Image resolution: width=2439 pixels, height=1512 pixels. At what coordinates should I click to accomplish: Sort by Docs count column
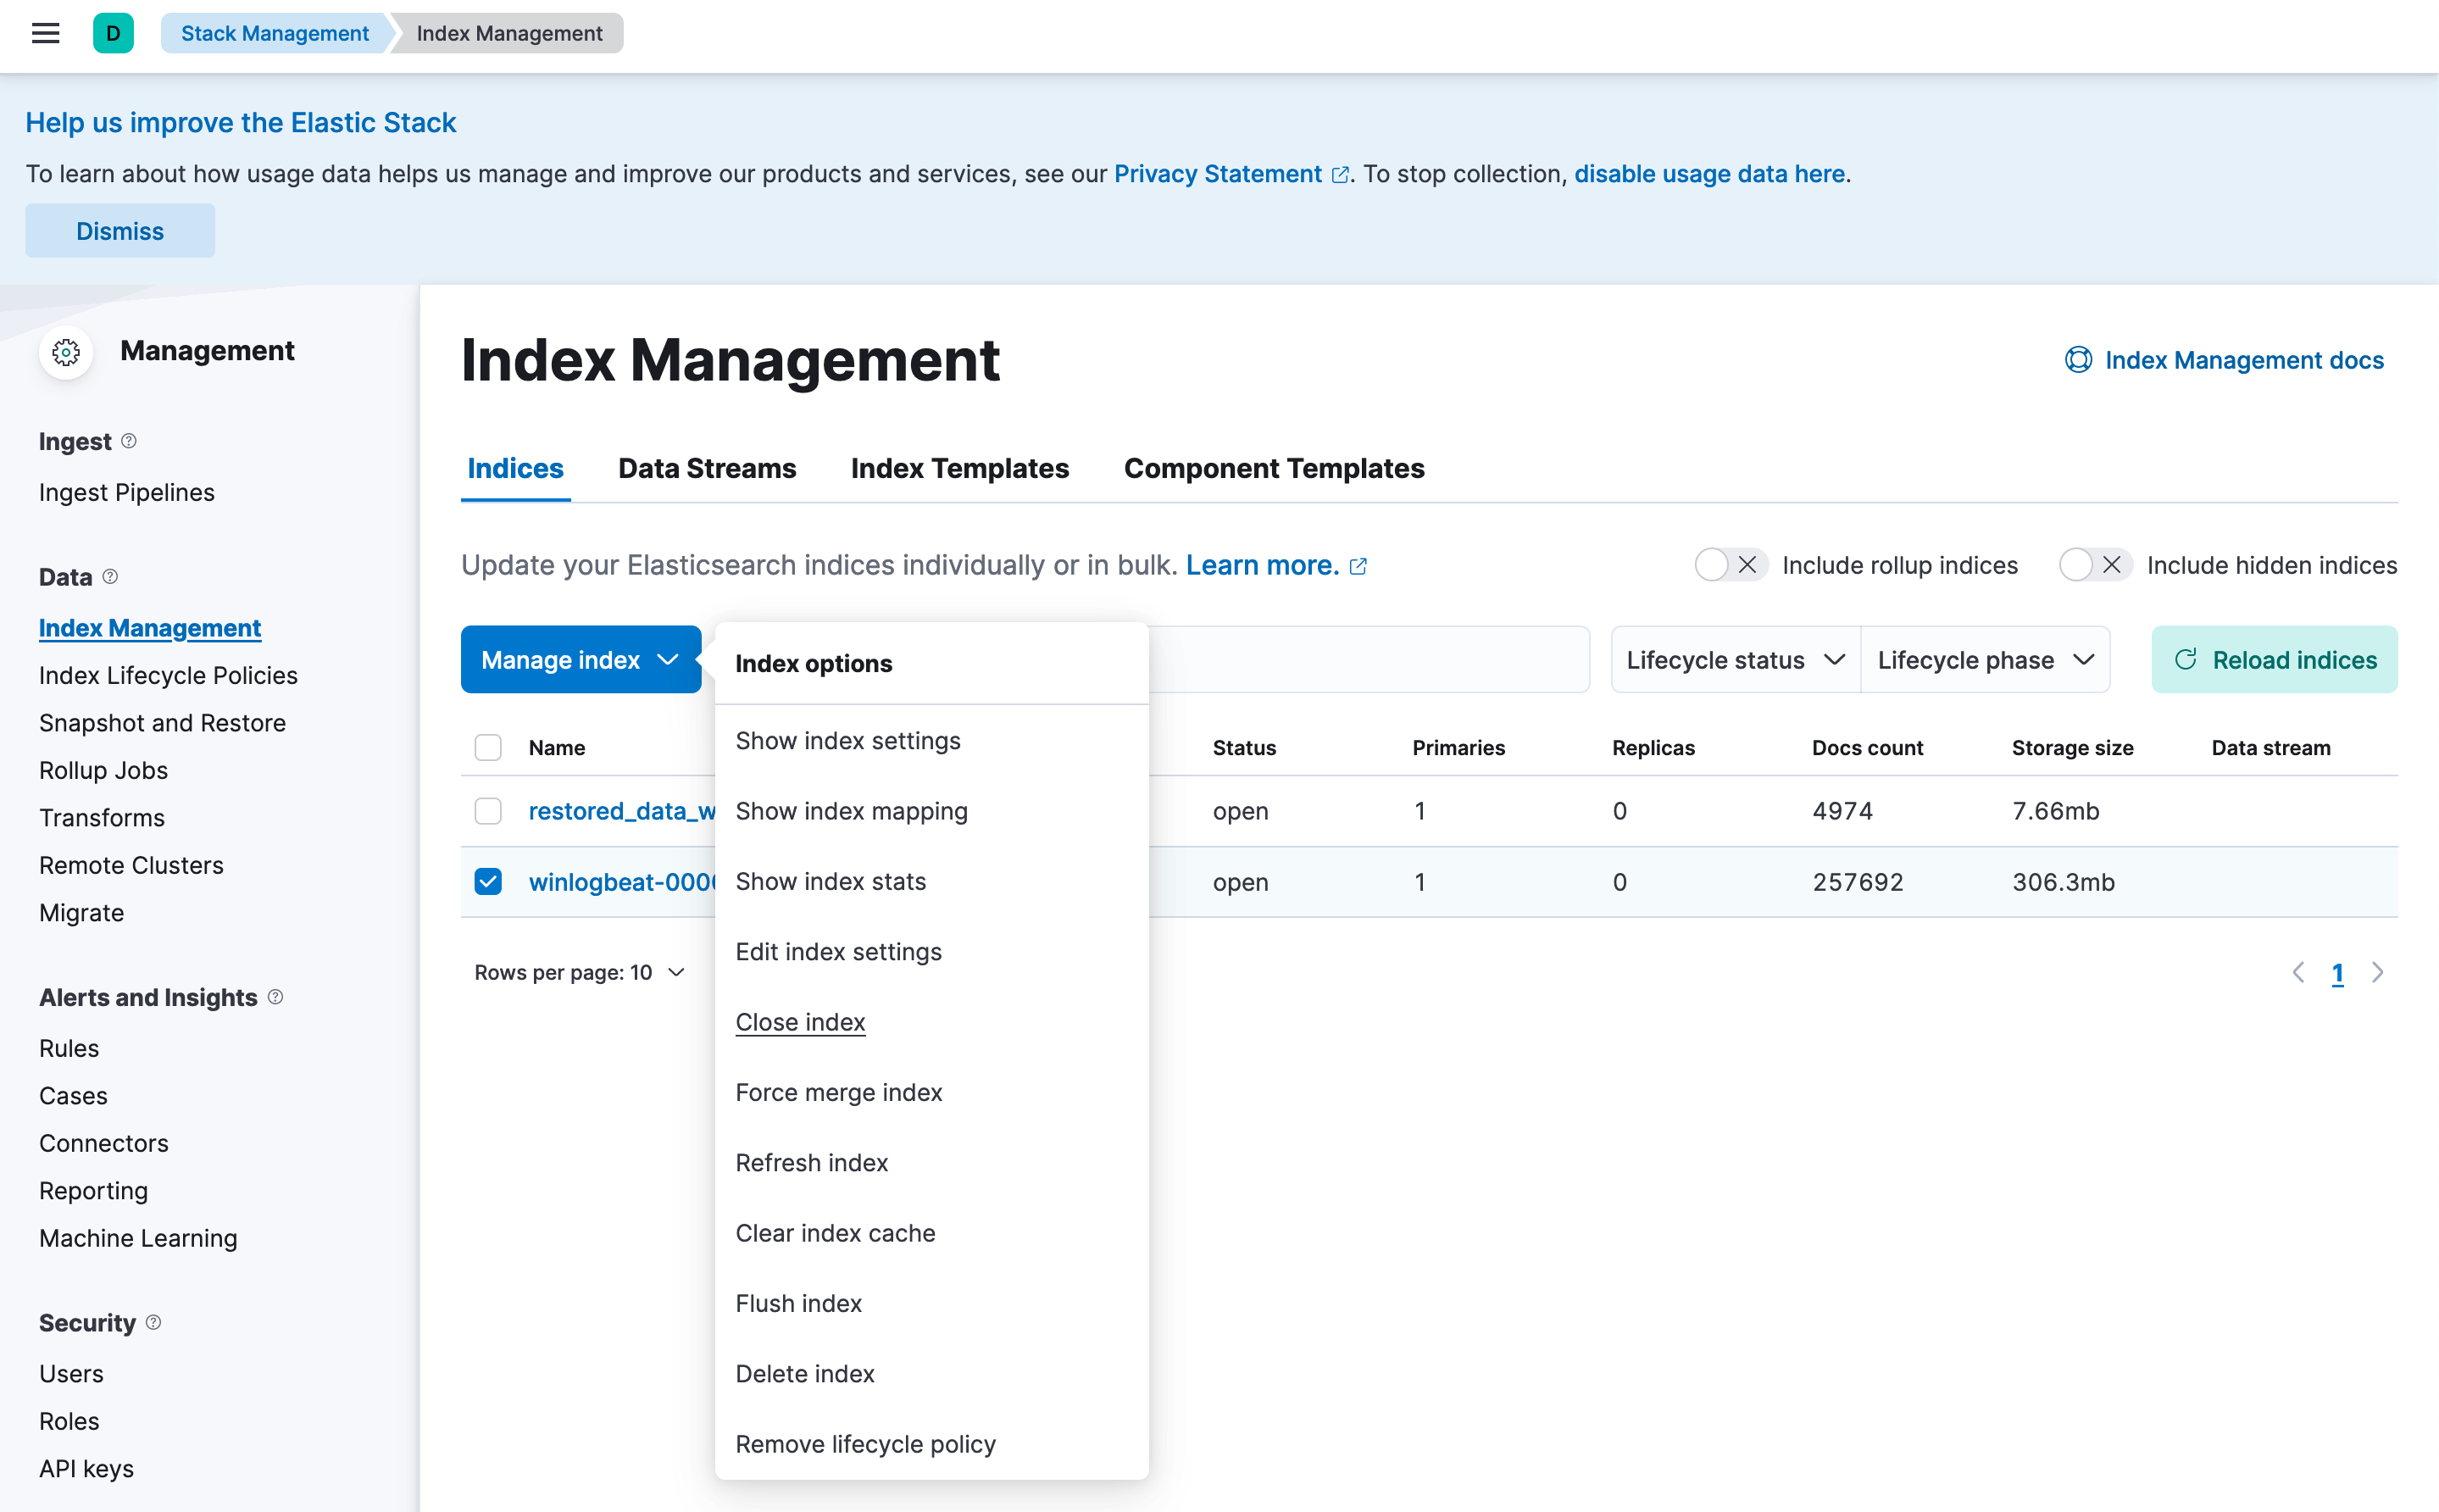[x=1867, y=747]
